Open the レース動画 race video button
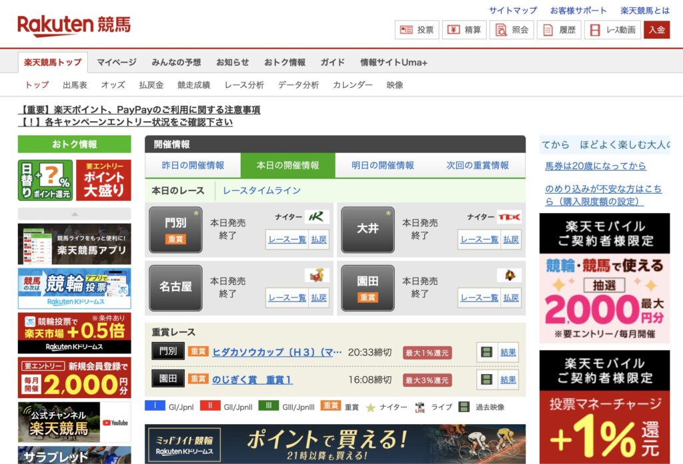This screenshot has height=464, width=683. [612, 30]
